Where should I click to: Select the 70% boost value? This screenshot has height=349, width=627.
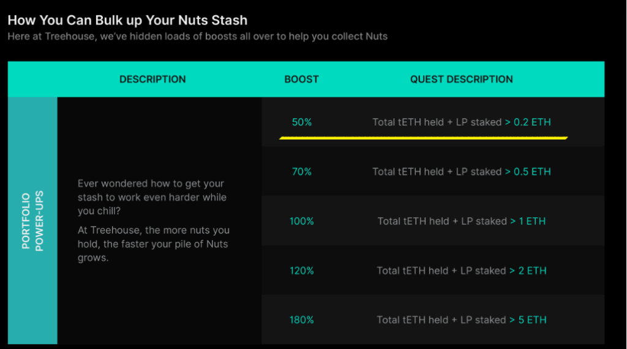(301, 171)
